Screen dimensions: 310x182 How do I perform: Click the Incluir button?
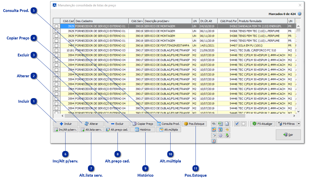pyautogui.click(x=66, y=124)
